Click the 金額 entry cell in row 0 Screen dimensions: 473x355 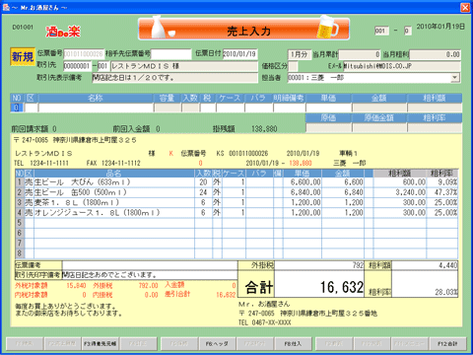tap(379, 107)
